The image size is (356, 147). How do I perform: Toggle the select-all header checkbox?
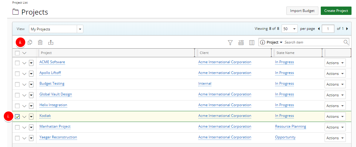(x=17, y=53)
